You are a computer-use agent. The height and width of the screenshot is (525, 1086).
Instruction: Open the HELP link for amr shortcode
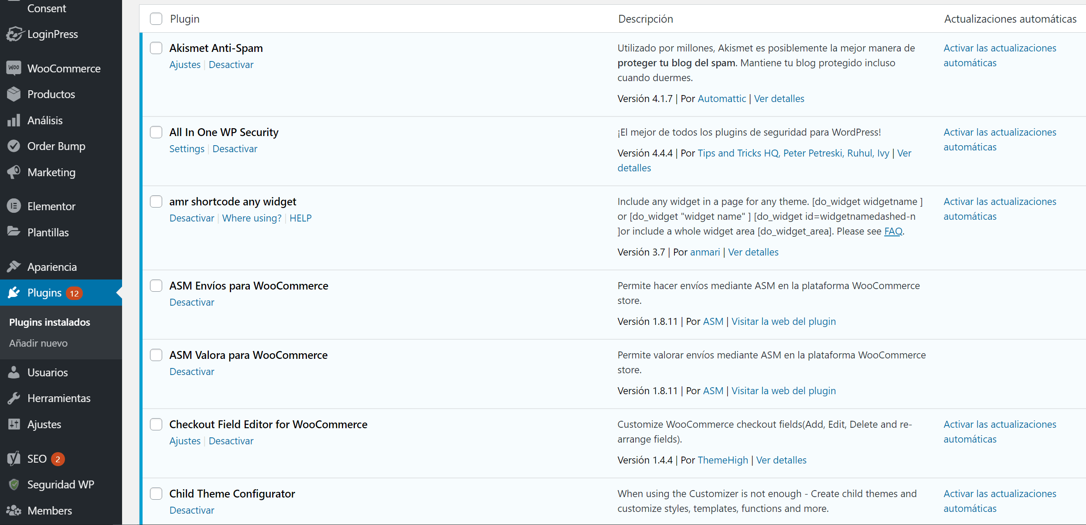301,218
